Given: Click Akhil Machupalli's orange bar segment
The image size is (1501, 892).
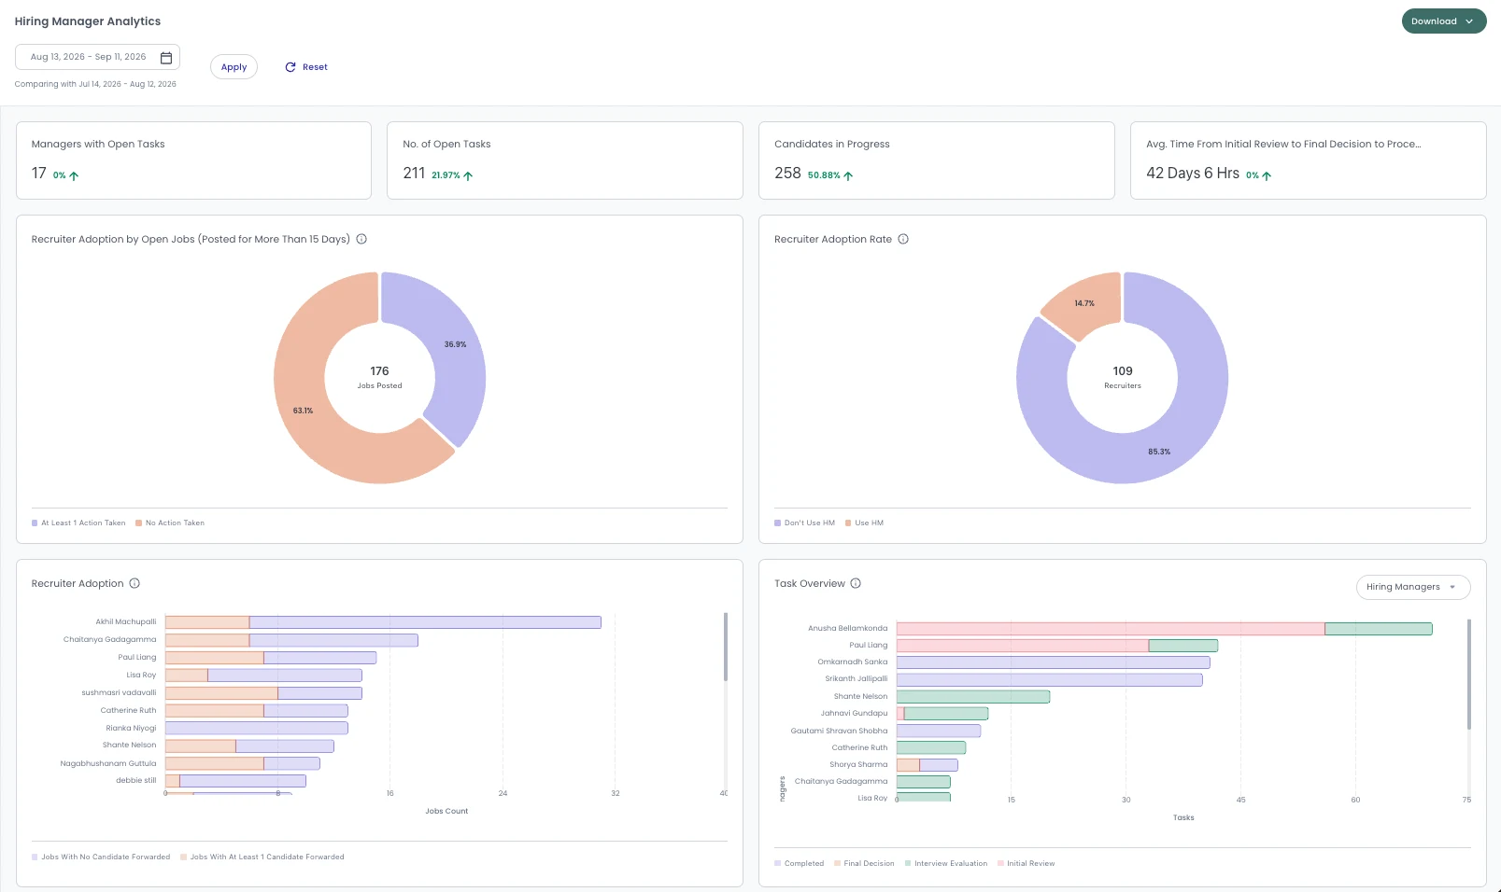Looking at the screenshot, I should (207, 622).
